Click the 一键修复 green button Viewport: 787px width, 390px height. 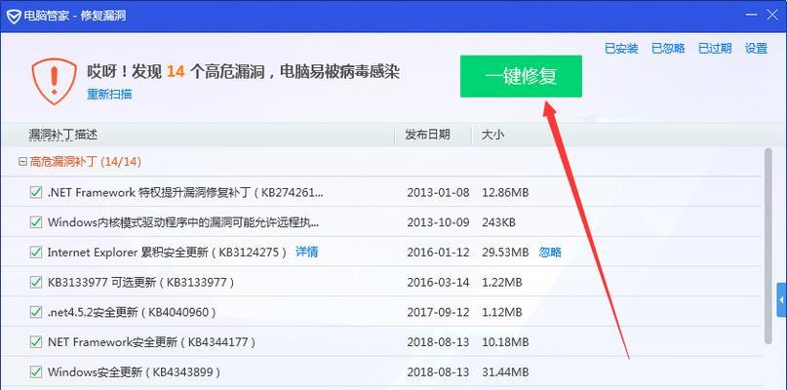click(521, 76)
